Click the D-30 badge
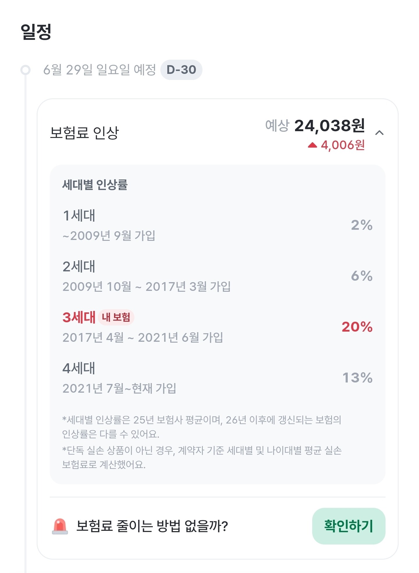 181,70
